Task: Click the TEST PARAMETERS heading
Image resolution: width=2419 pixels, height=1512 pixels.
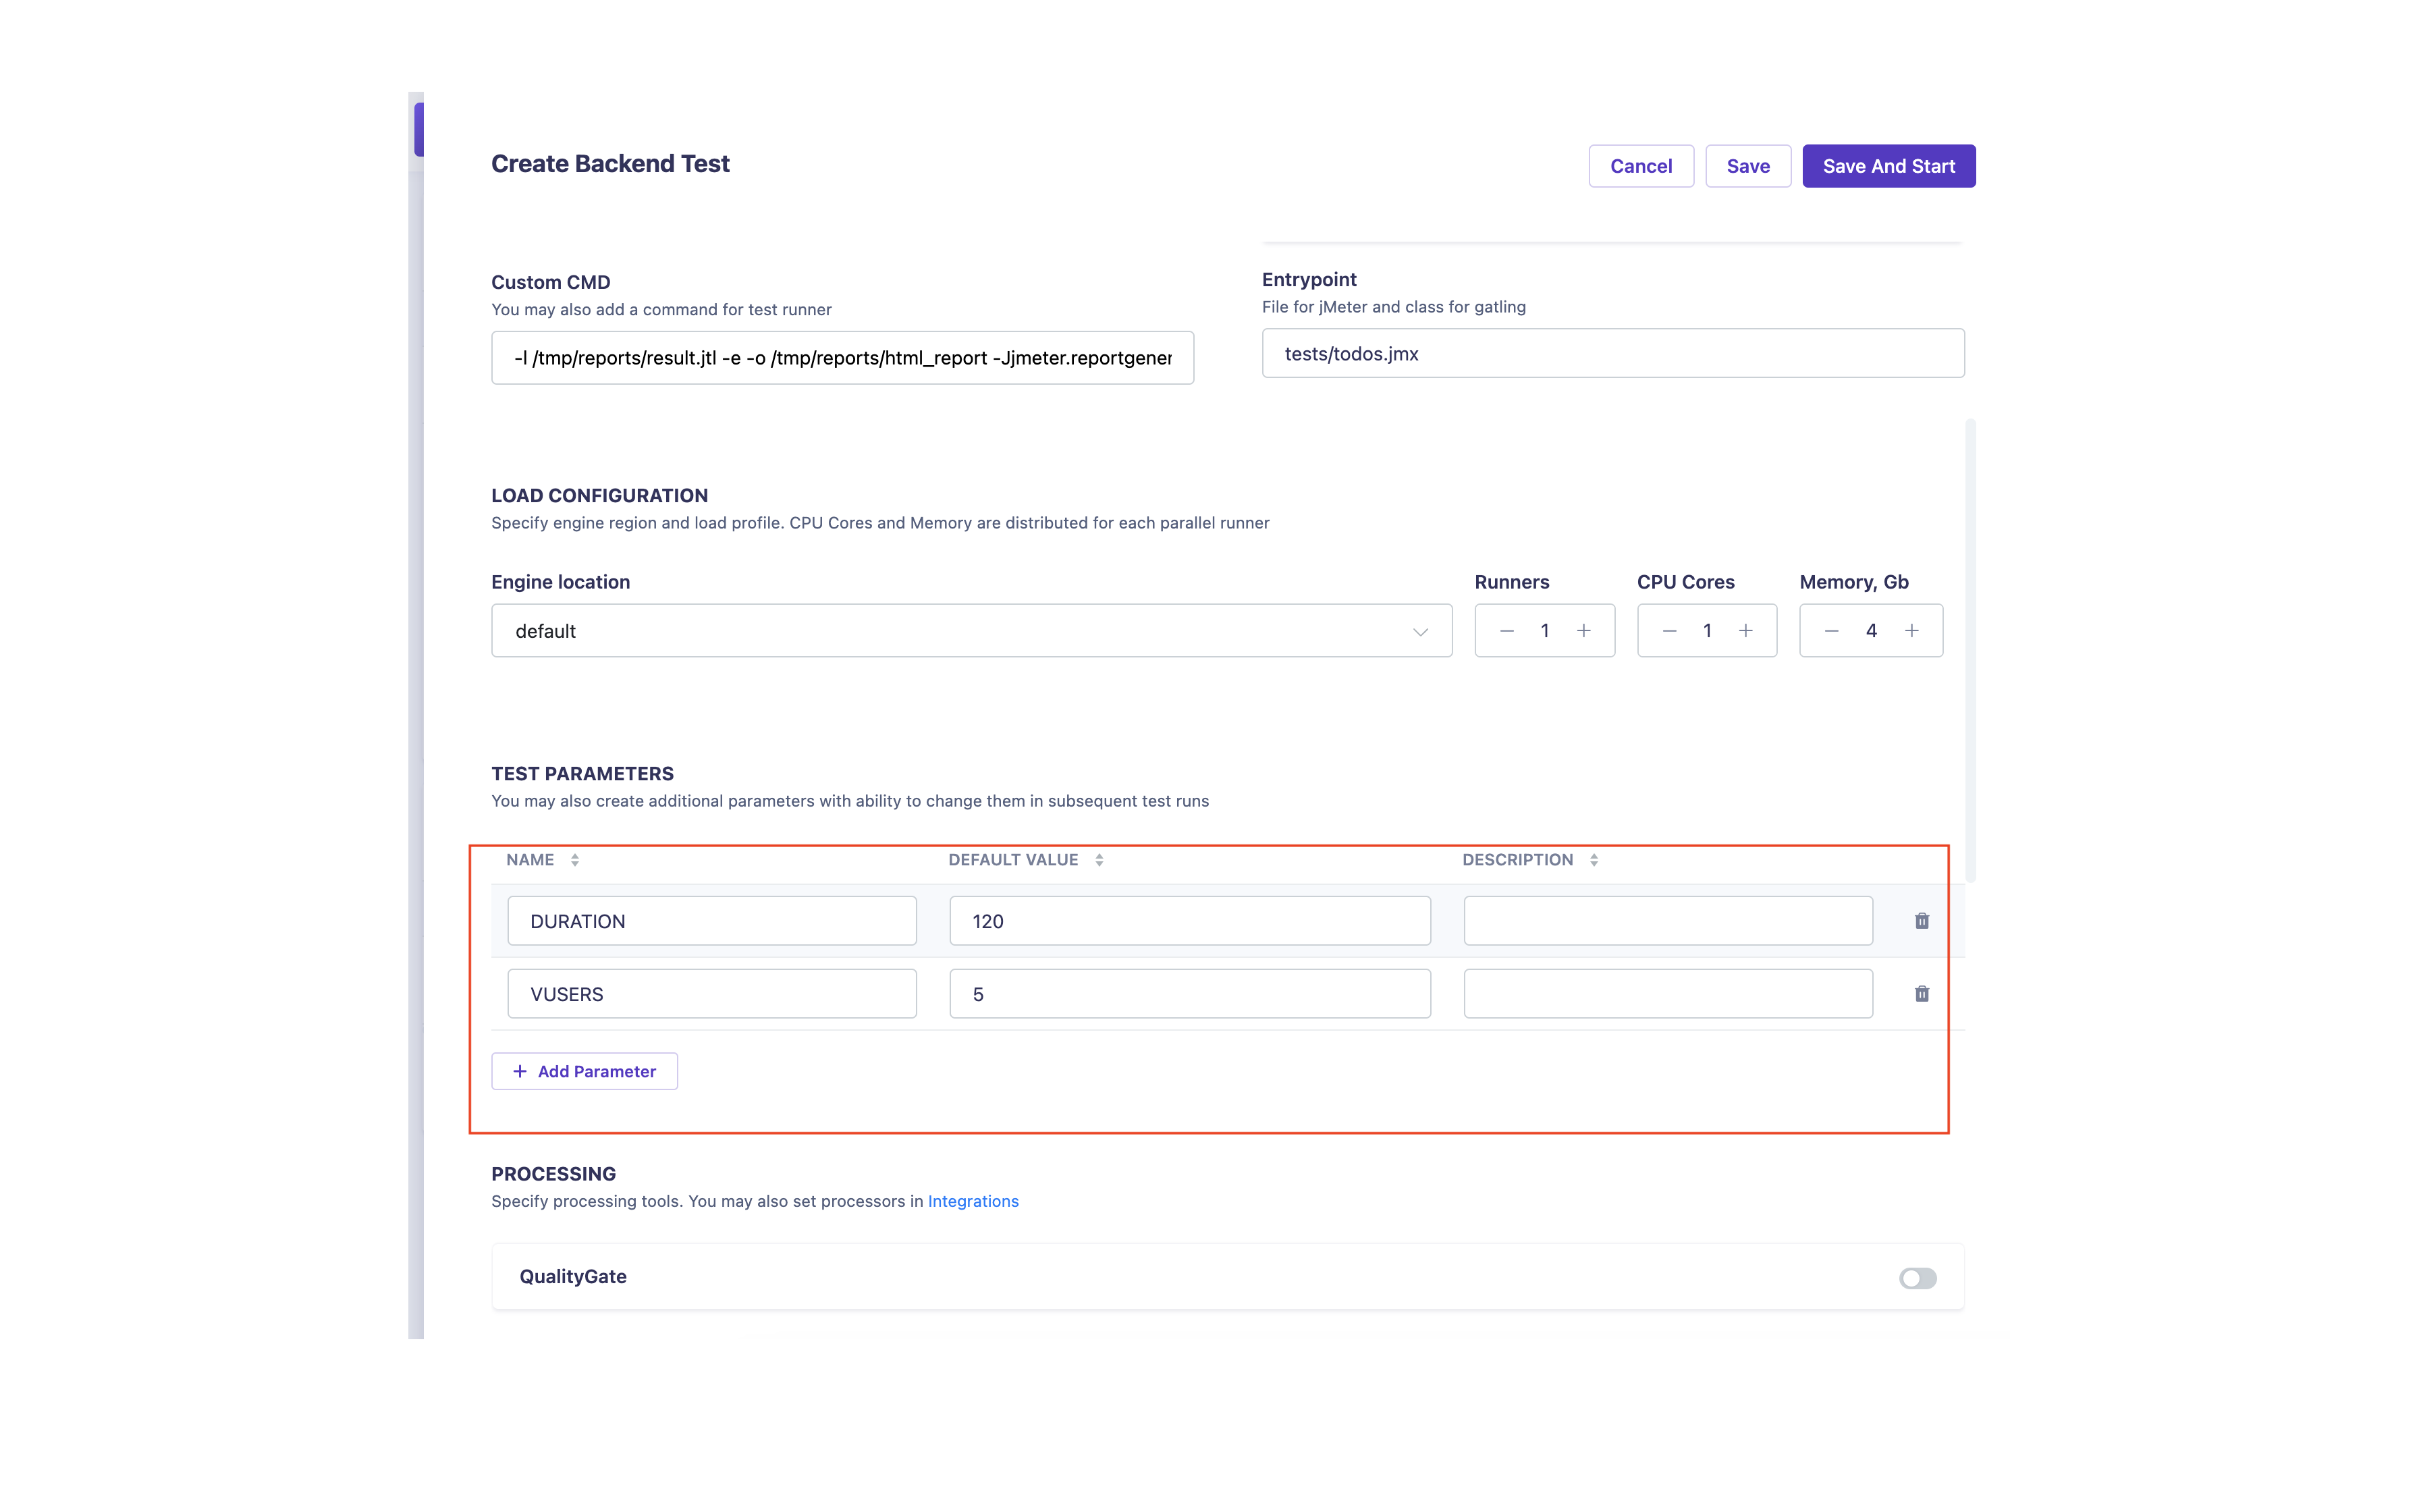Action: (582, 774)
